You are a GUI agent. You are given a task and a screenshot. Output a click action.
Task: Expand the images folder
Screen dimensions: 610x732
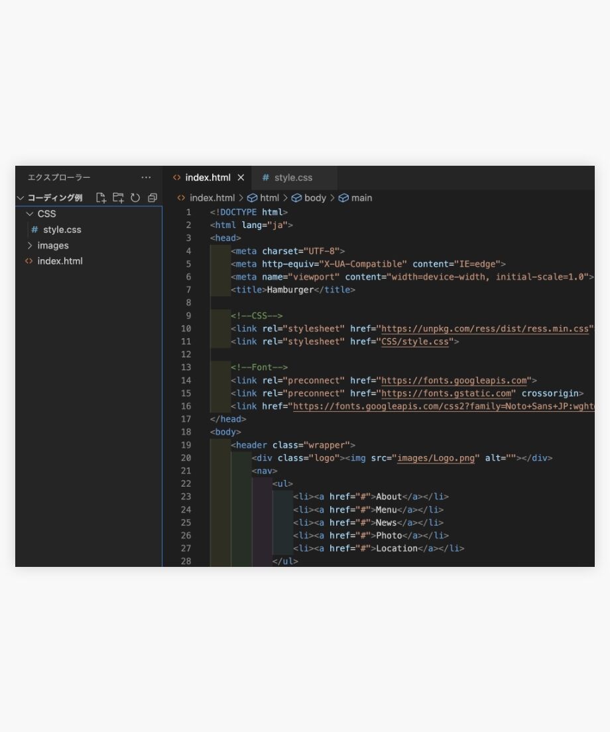pyautogui.click(x=30, y=245)
